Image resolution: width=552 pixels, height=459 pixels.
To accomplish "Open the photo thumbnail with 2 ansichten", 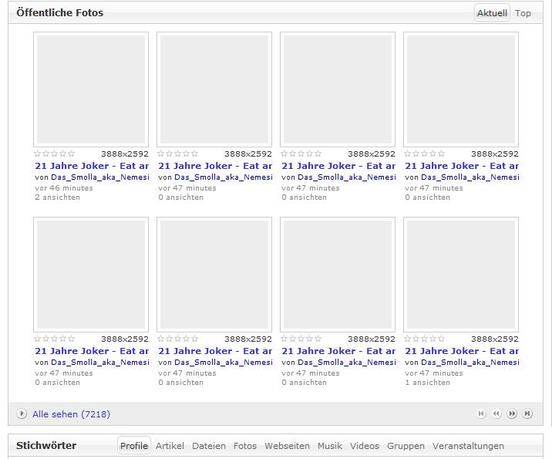I will tap(91, 89).
